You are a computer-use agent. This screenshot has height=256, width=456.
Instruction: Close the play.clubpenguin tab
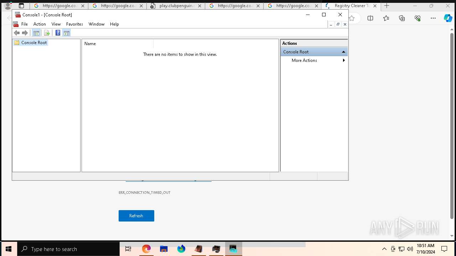pos(200,6)
